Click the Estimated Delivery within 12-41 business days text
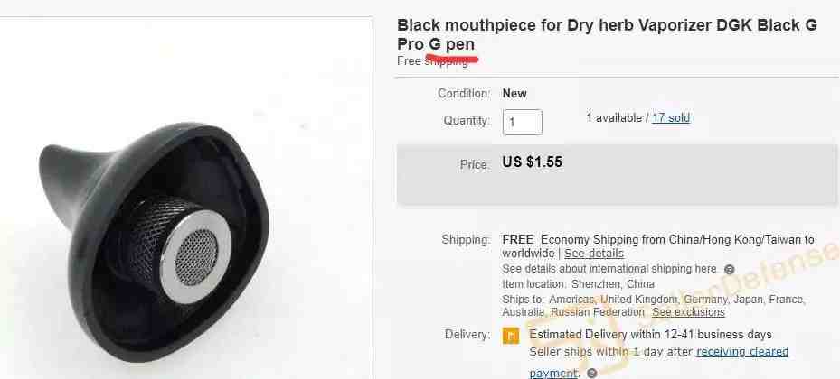The width and height of the screenshot is (840, 379). tap(650, 335)
